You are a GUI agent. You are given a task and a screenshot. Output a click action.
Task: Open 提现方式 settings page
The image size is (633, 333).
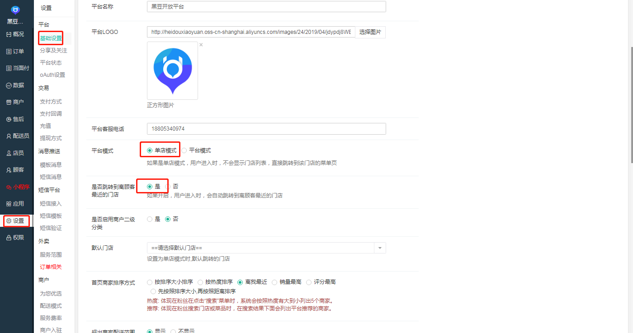[x=51, y=138]
